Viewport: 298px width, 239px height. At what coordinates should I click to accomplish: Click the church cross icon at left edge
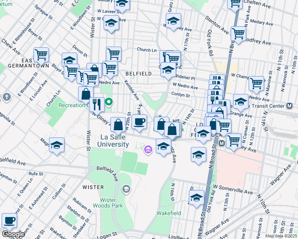point(7,97)
